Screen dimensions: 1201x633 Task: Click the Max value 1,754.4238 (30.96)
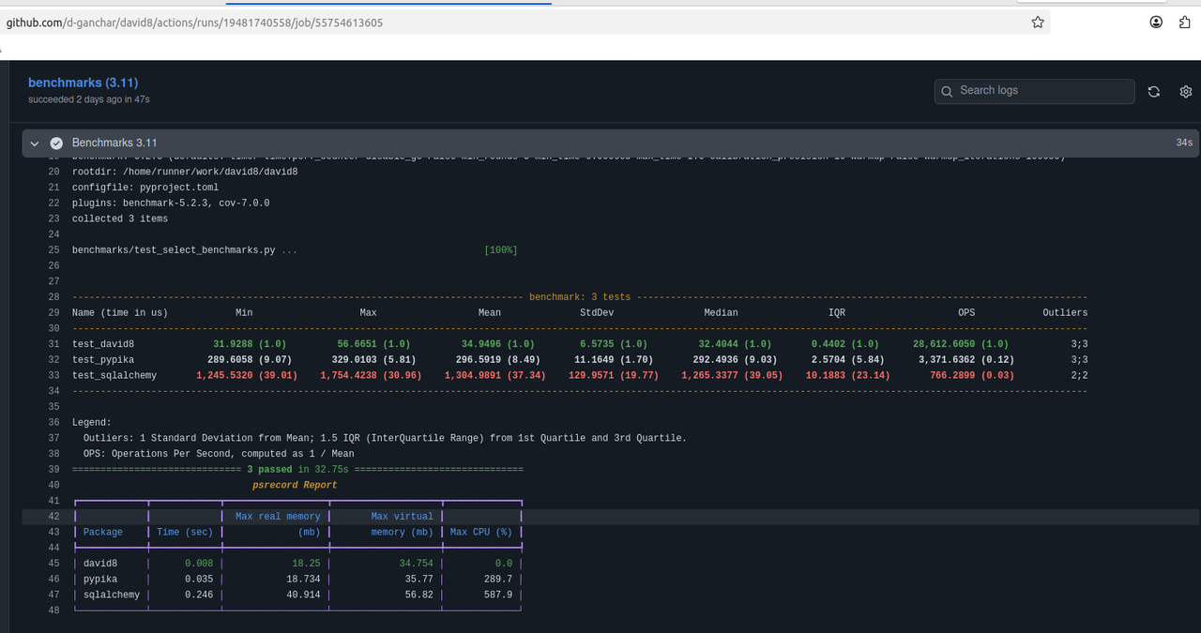[x=372, y=376]
